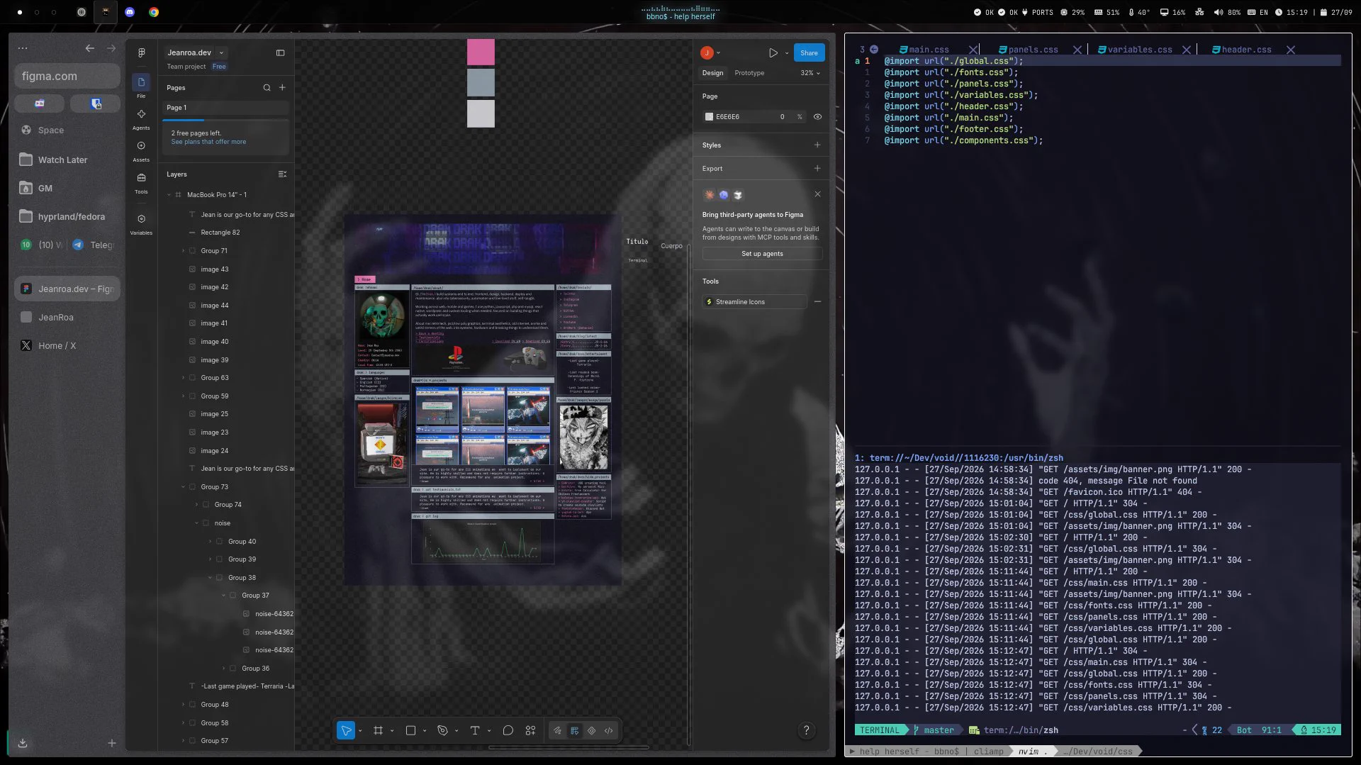1361x765 pixels.
Task: Click the figma.com address bar
Action: tap(67, 76)
